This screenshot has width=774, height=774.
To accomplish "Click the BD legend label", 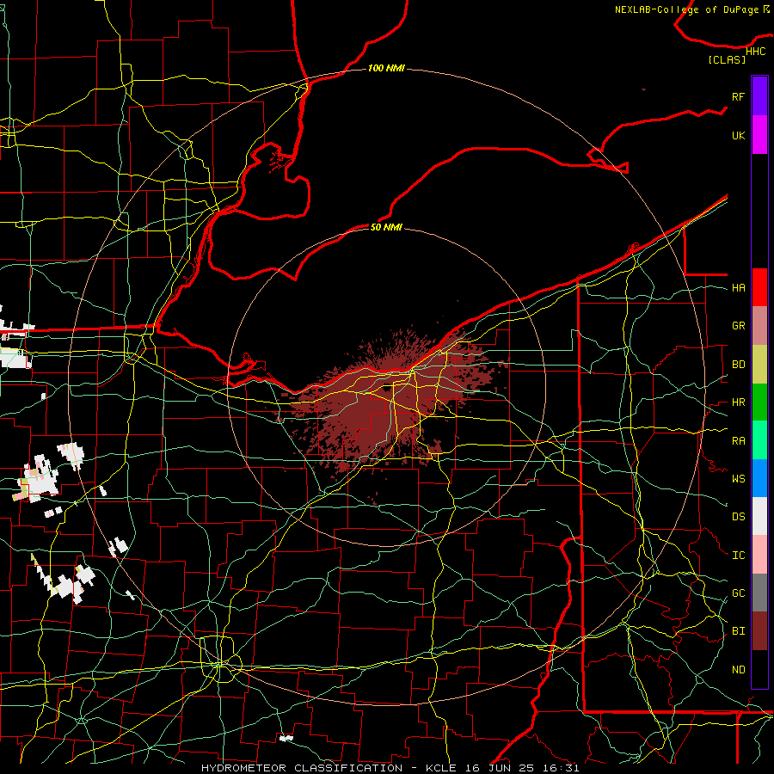I will click(x=738, y=365).
